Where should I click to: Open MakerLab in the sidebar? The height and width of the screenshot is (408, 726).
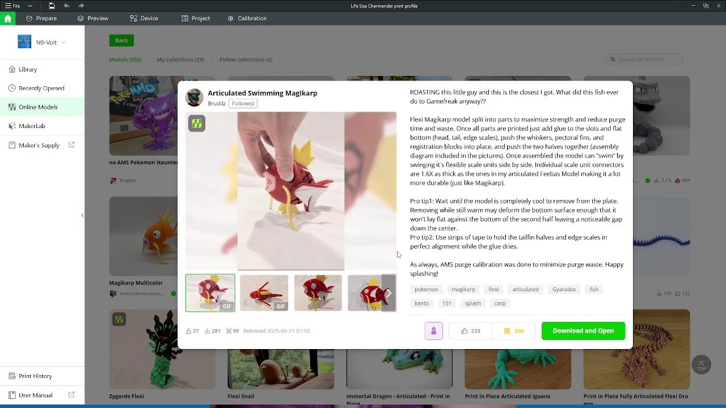[x=42, y=126]
